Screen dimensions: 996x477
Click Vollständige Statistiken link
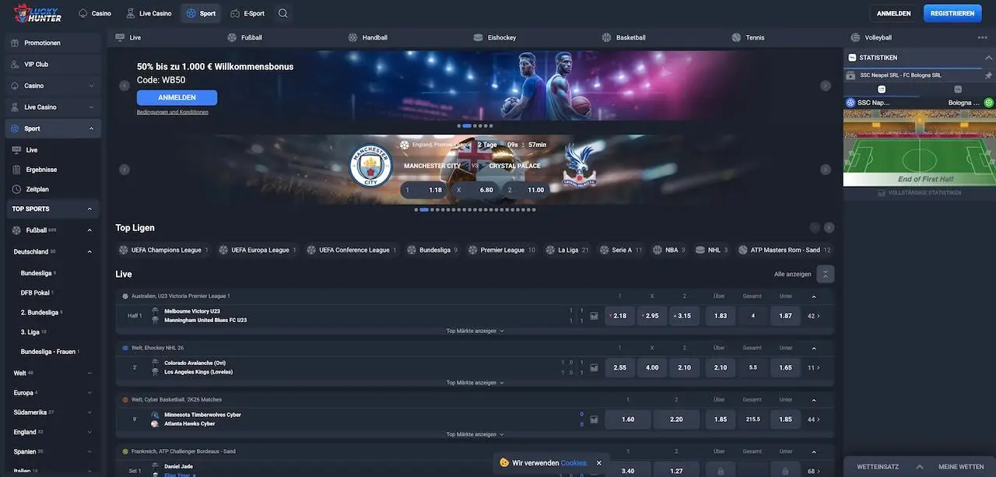pyautogui.click(x=919, y=192)
